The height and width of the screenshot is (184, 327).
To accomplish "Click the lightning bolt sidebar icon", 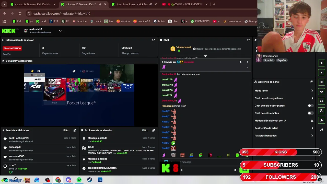I will (321, 73).
